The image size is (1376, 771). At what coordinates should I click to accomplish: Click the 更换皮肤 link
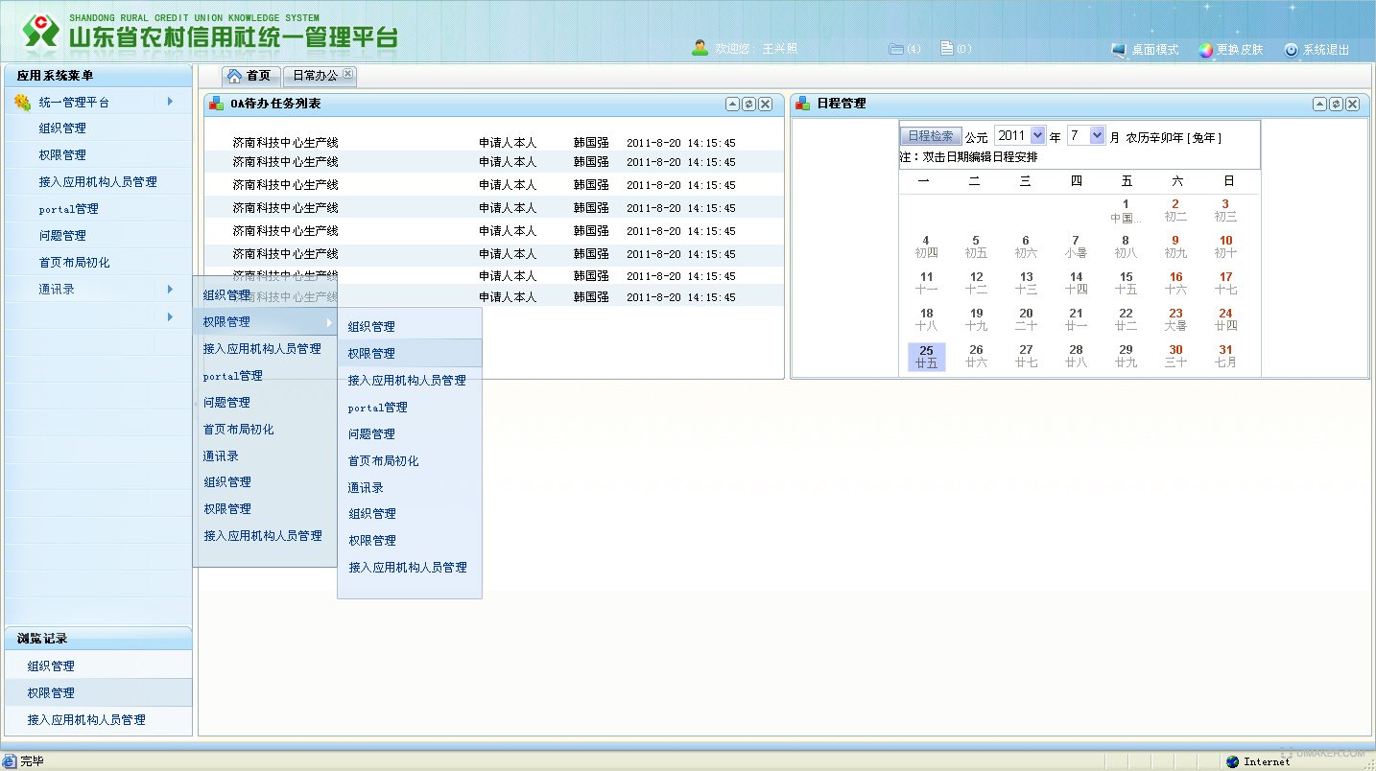coord(1240,50)
